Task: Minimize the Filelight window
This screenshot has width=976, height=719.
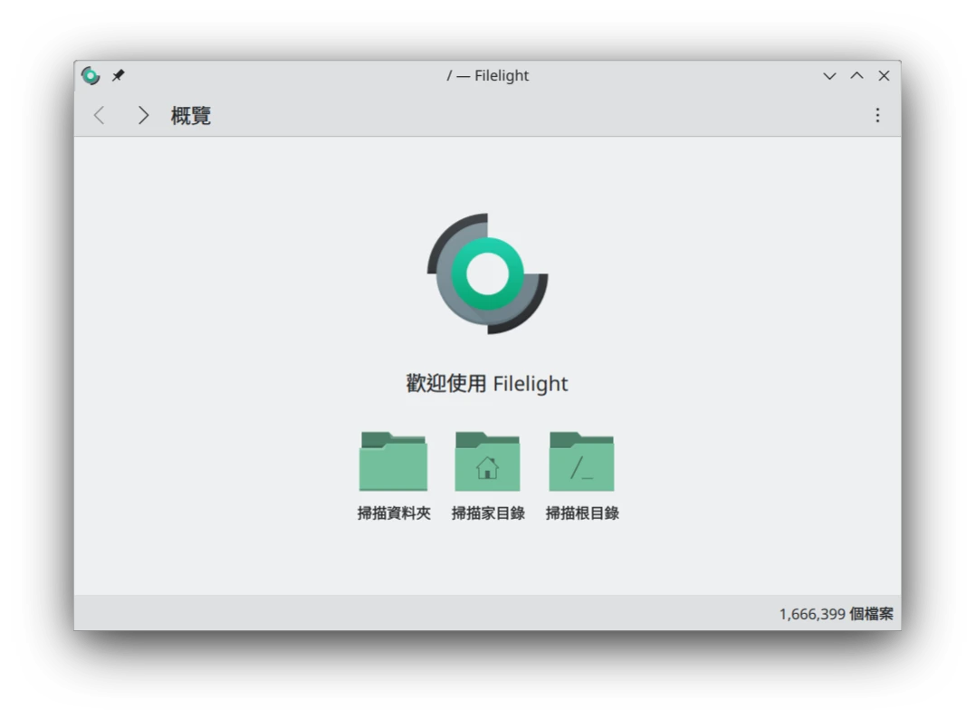Action: 829,76
